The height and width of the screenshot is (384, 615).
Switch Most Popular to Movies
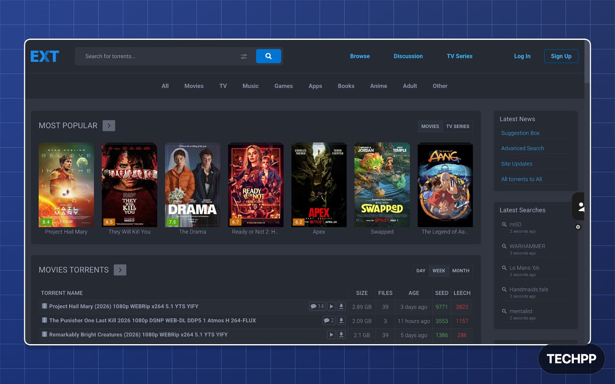click(430, 126)
